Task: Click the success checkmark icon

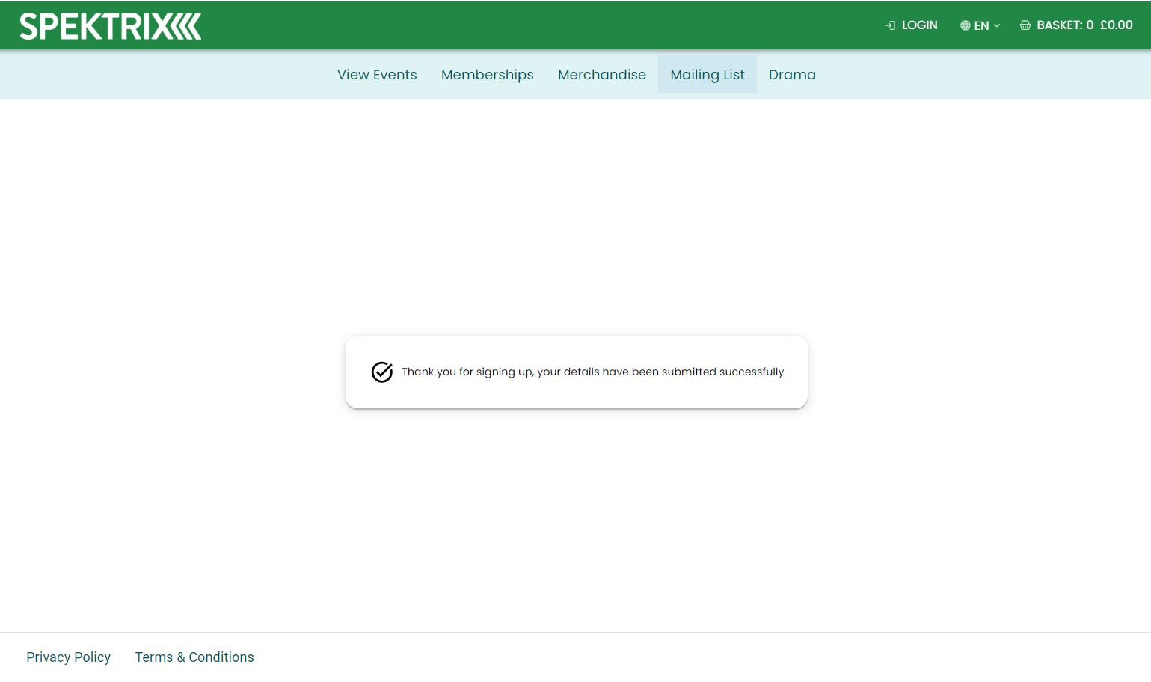Action: [382, 372]
